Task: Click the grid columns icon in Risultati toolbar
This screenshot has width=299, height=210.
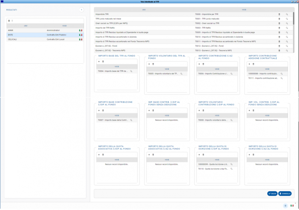Action: coord(9,21)
